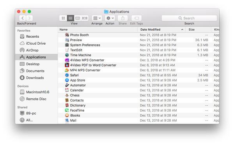Select the 4Video MP3 Converter icon
Image resolution: width=234 pixels, height=145 pixels.
point(67,60)
